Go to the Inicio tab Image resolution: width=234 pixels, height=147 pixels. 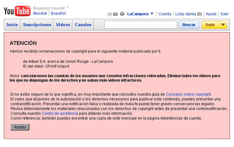[x=12, y=25]
